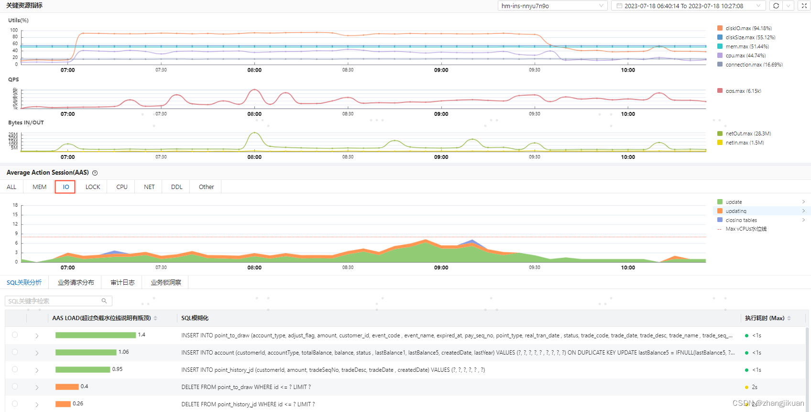
Task: Open the 业务请求分布 tab
Action: 76,282
